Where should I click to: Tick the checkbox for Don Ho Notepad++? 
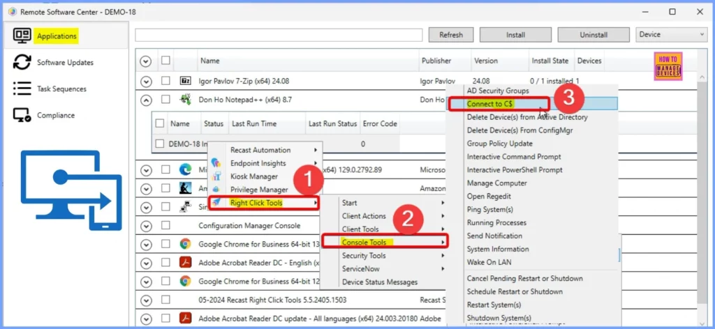coord(165,99)
